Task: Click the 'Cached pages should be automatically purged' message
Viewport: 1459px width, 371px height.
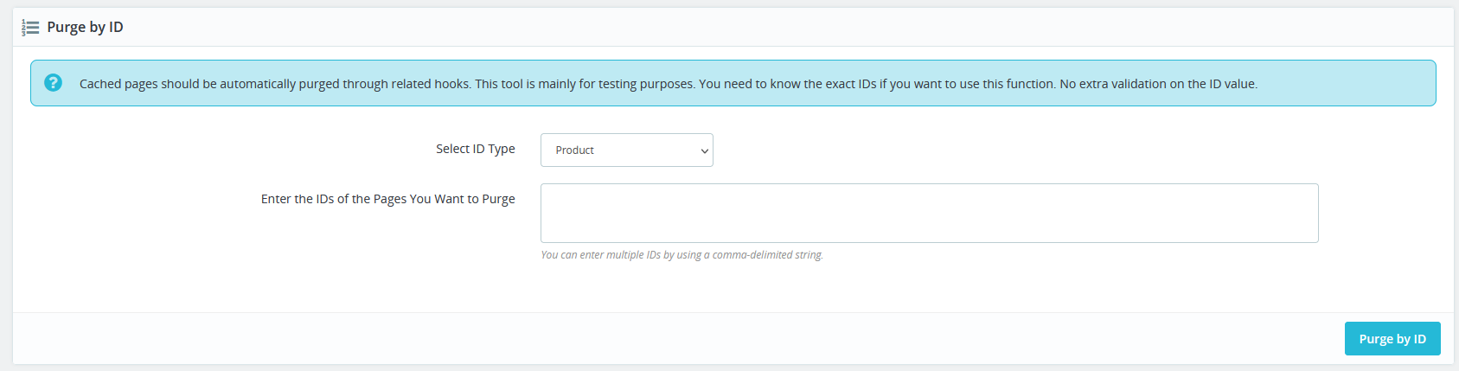Action: click(x=669, y=84)
